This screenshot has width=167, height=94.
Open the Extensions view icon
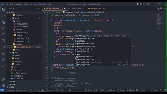[3, 34]
